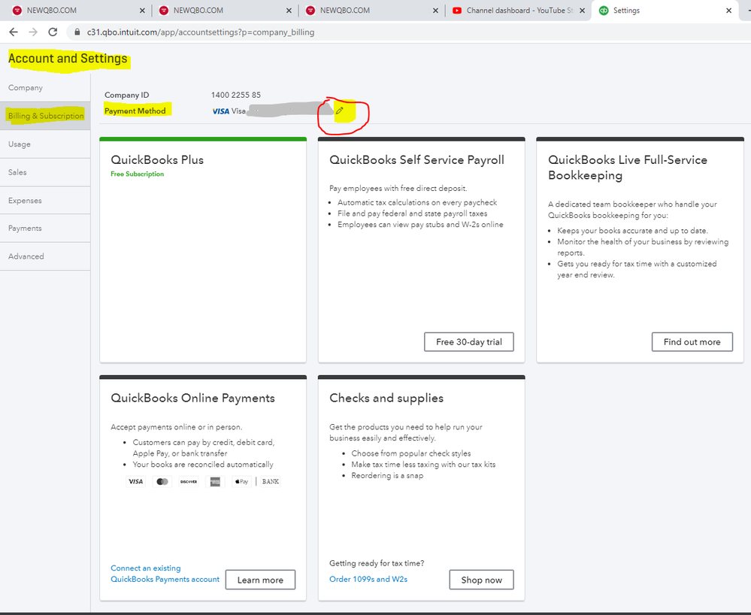The height and width of the screenshot is (615, 751).
Task: Click the American Express card logo
Action: [x=215, y=481]
